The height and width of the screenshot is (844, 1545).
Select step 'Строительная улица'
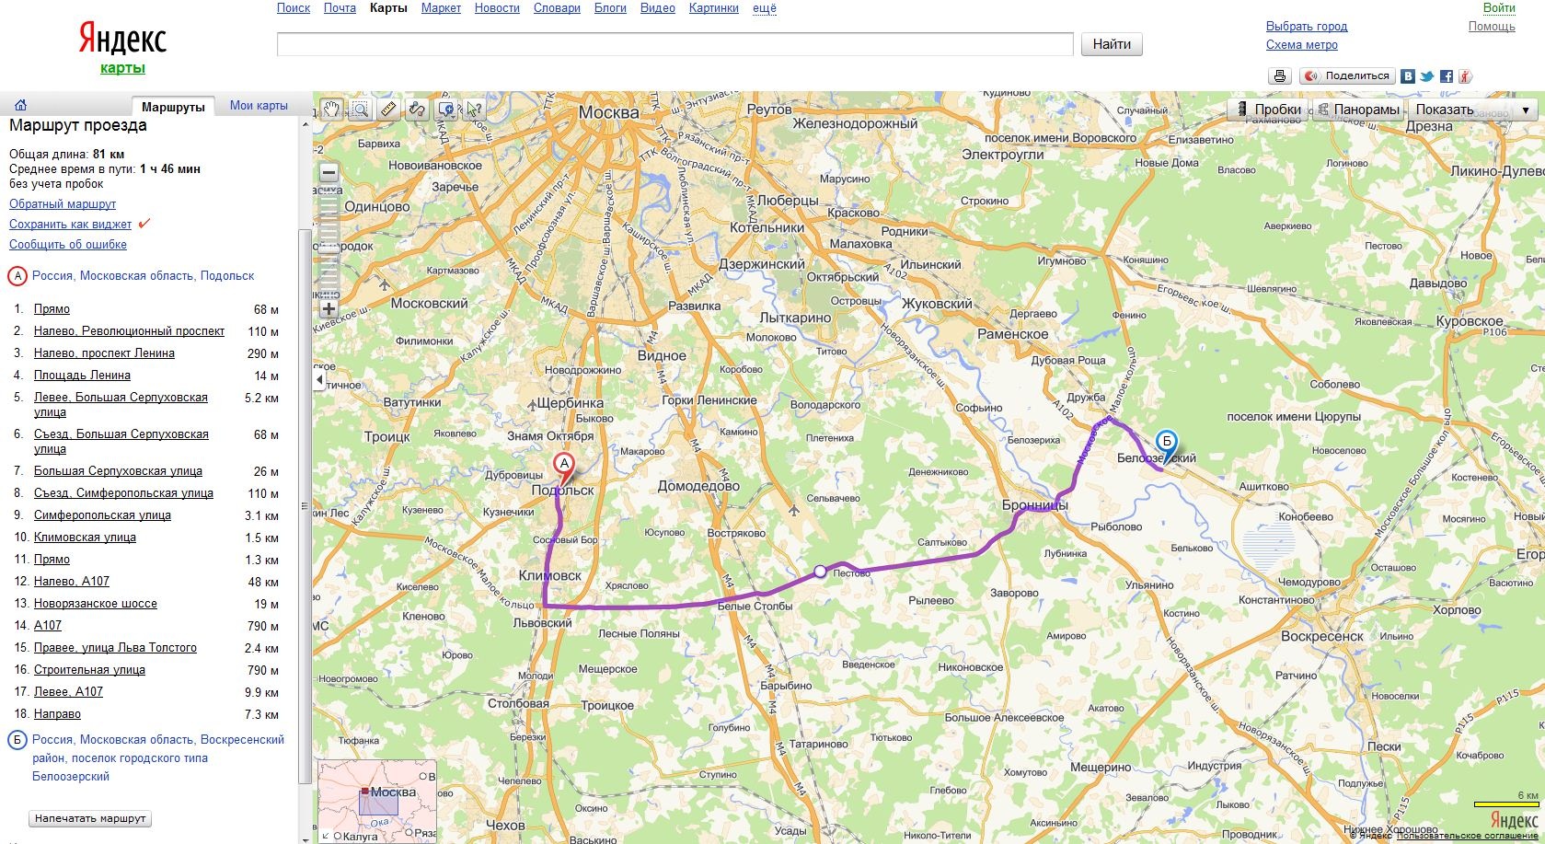(x=89, y=670)
